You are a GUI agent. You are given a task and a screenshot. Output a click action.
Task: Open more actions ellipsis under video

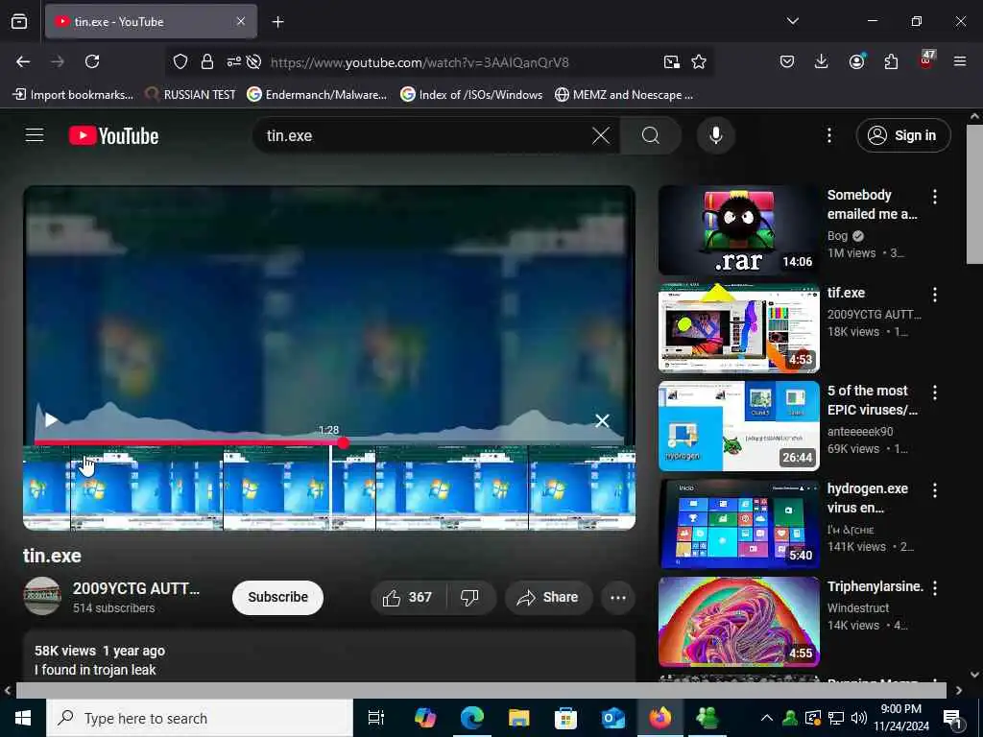[x=617, y=597]
